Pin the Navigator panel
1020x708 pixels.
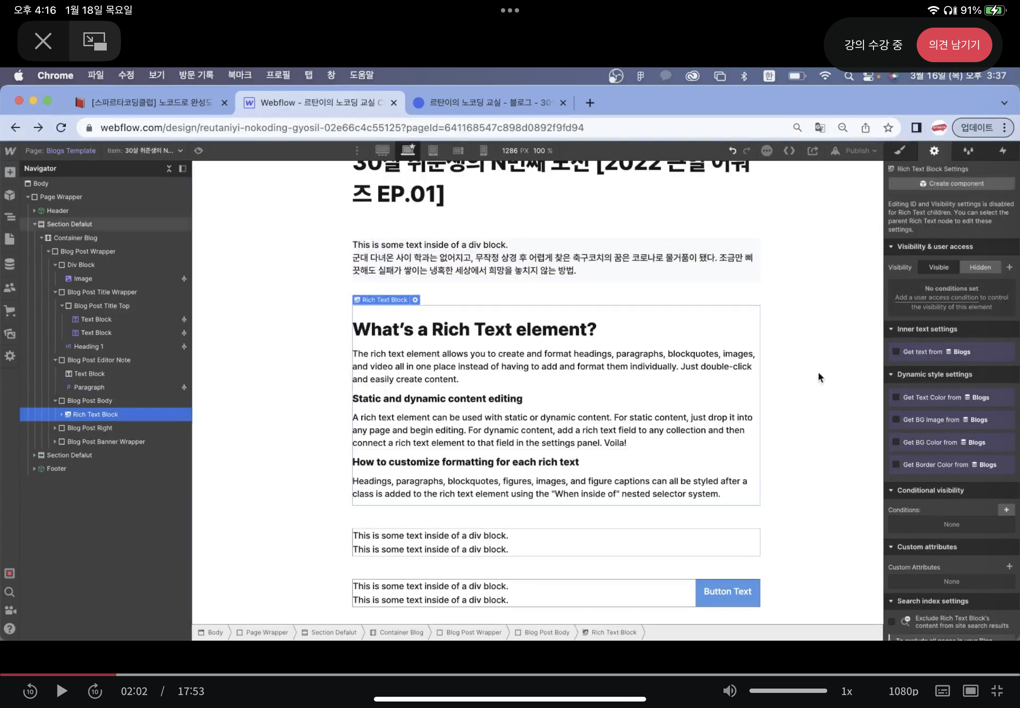[182, 168]
